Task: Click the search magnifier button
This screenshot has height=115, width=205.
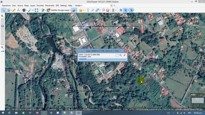Action: [114, 5]
